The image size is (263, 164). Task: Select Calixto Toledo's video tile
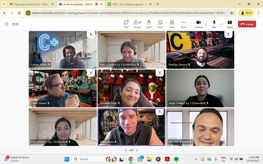pyautogui.click(x=63, y=50)
